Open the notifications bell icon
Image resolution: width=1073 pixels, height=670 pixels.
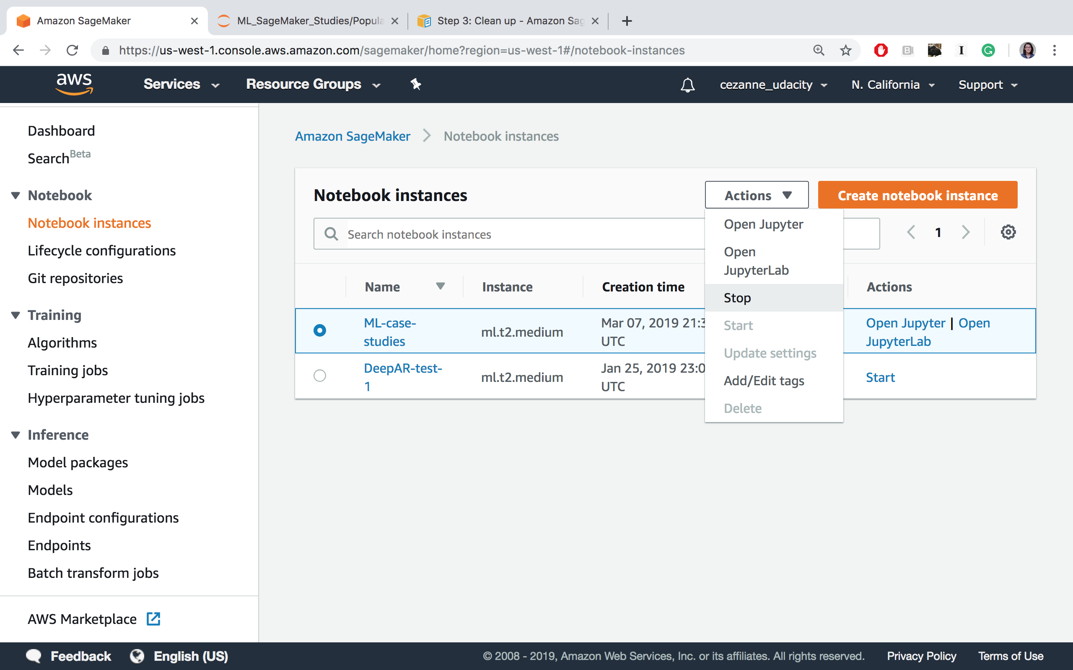[687, 85]
